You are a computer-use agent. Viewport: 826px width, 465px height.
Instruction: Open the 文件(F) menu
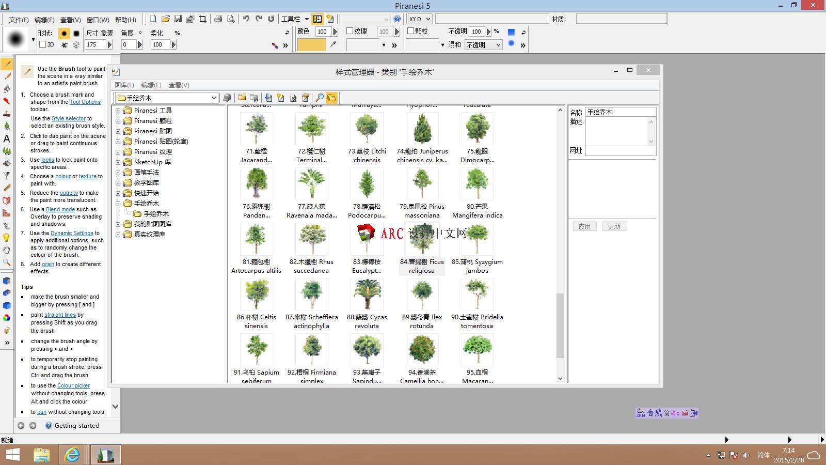tap(19, 20)
